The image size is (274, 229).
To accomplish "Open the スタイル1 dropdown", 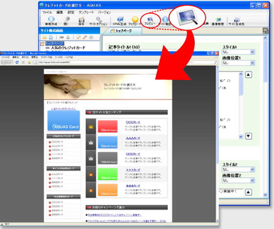I will 238,52.
